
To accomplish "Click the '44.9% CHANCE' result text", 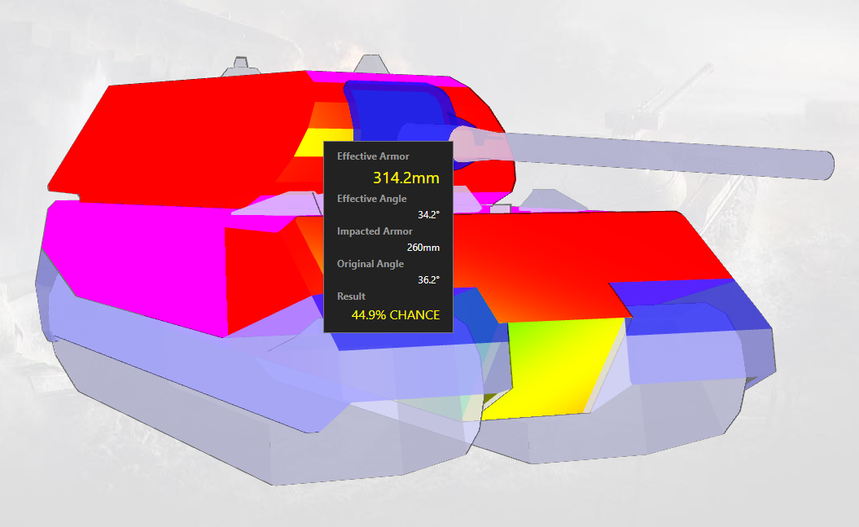I will click(x=396, y=315).
